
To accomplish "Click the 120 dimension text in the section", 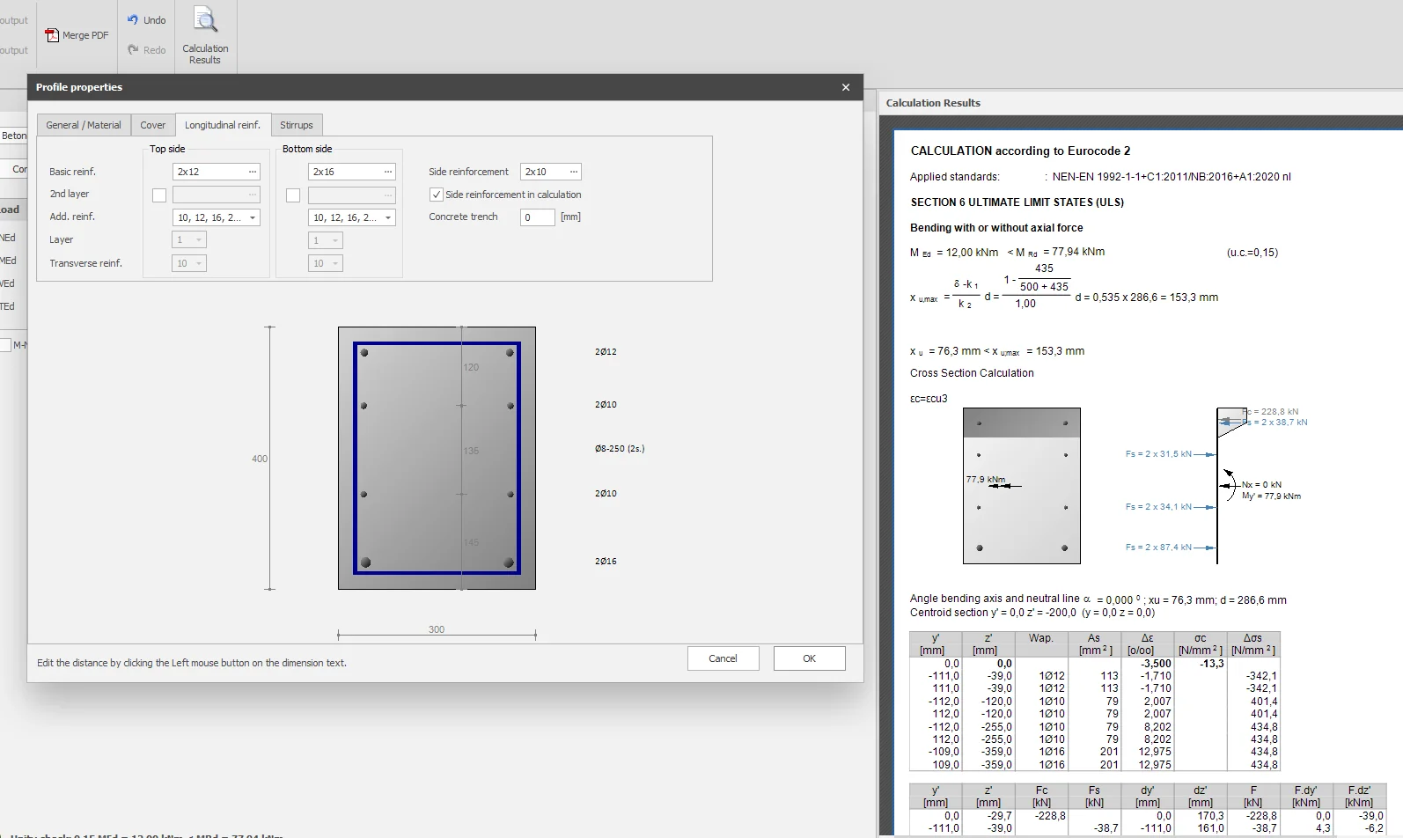I will pos(472,367).
